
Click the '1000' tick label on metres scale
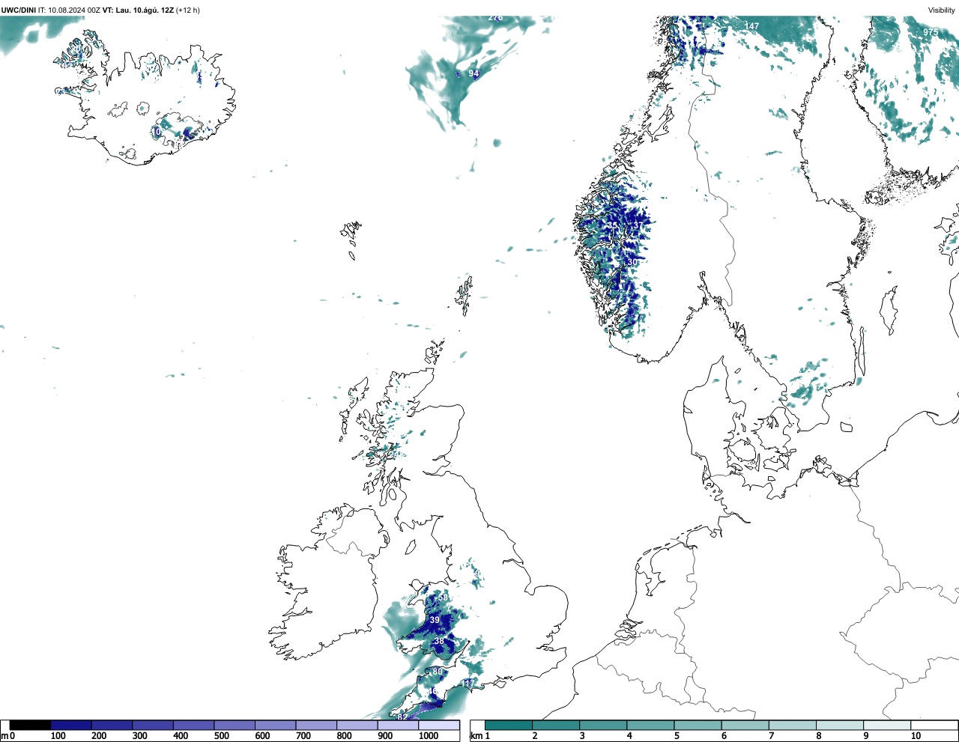coord(428,737)
